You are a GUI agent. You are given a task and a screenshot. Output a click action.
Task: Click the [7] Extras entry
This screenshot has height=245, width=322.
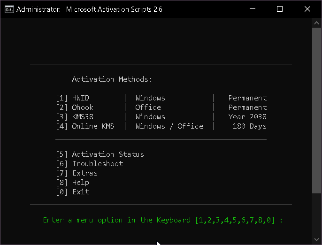tap(77, 173)
